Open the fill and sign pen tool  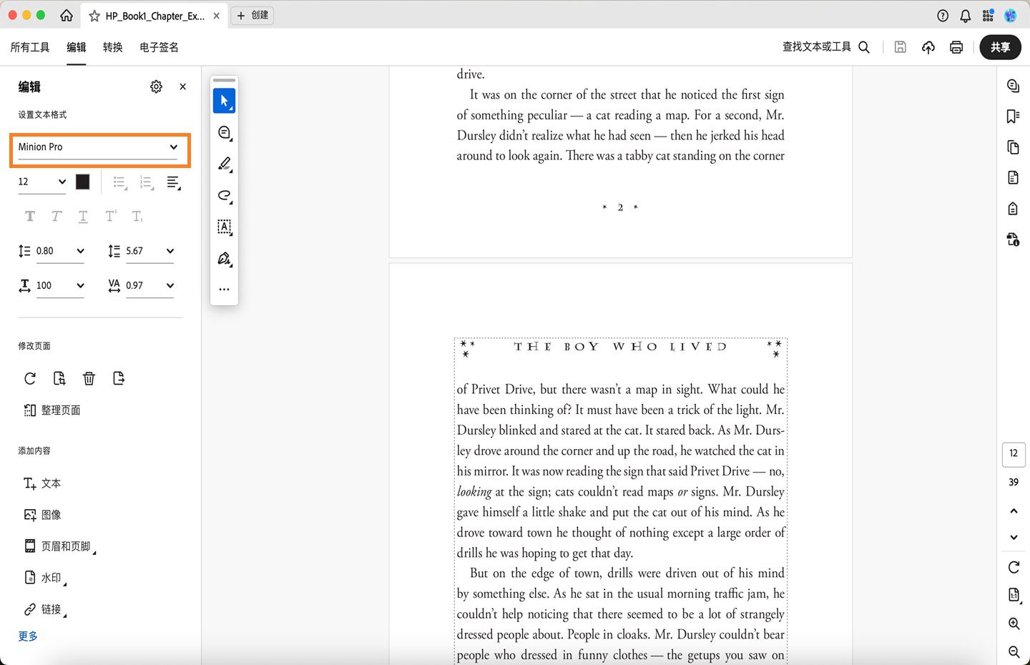[224, 259]
